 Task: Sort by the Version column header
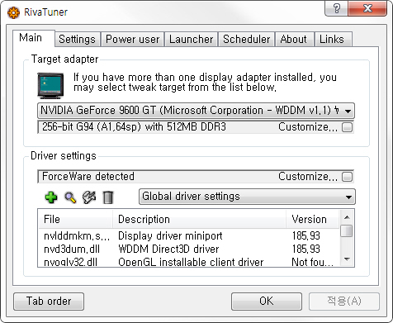313,220
